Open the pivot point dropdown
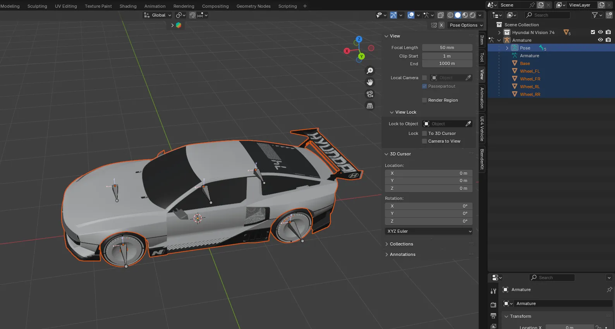The image size is (615, 329). click(x=180, y=15)
